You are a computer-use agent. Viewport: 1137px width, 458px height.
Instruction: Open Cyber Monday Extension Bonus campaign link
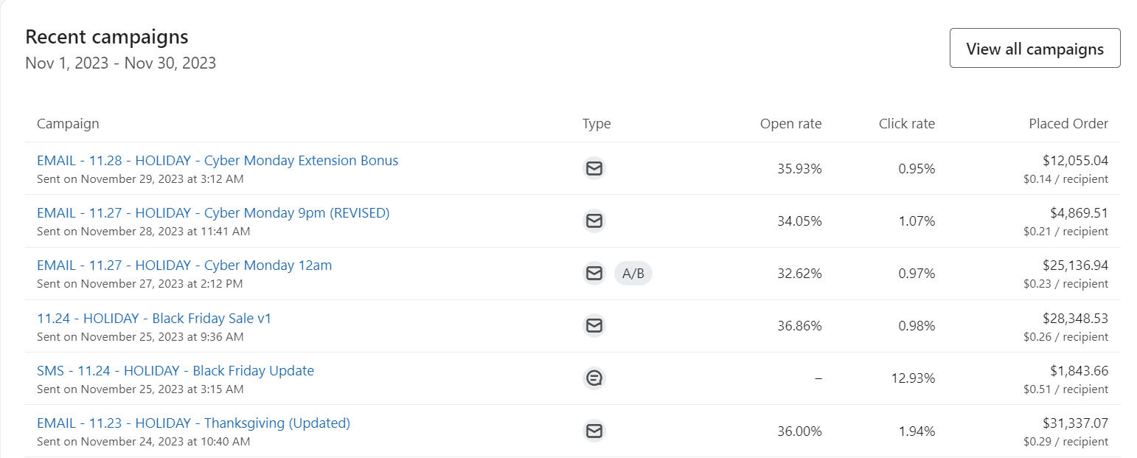pos(218,161)
